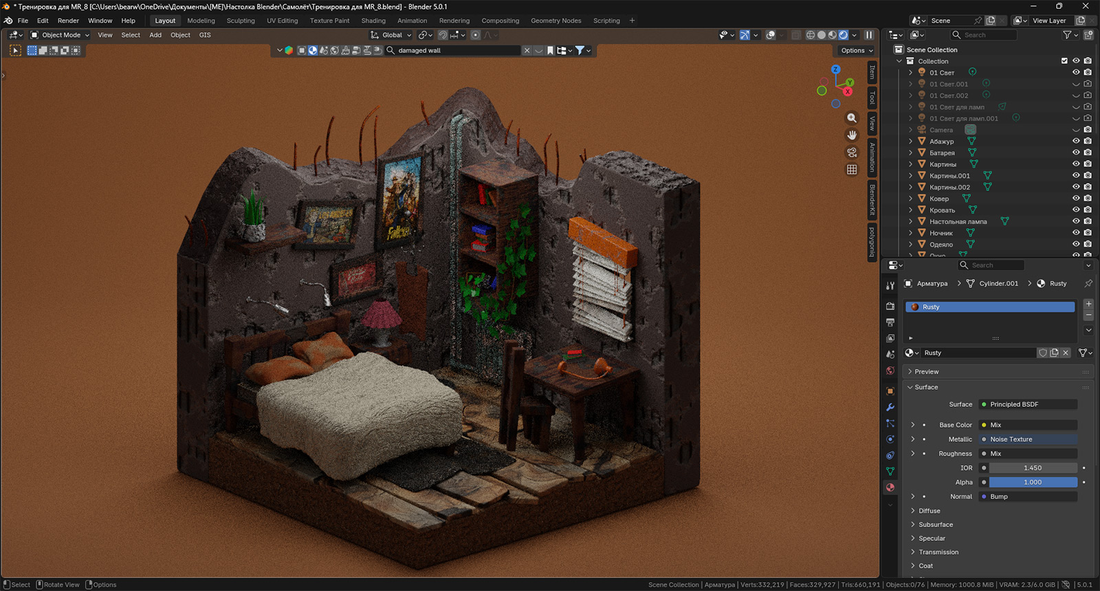Image resolution: width=1100 pixels, height=591 pixels.
Task: Pause the viewport render preview
Action: pyautogui.click(x=869, y=35)
